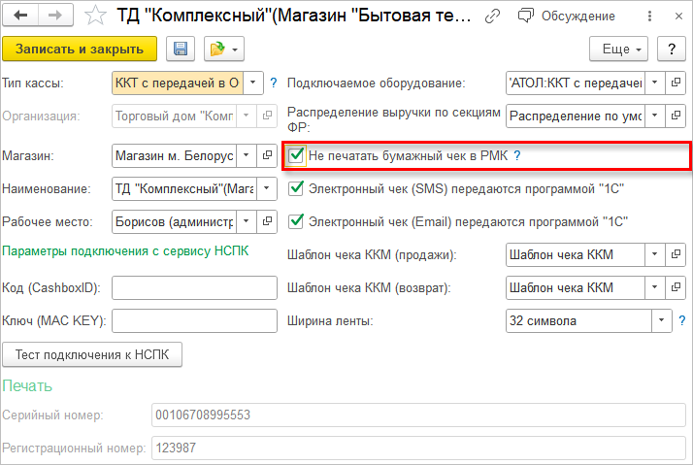693x465 pixels.
Task: Expand the Подключаемое оборудование dropdown
Action: (x=654, y=83)
